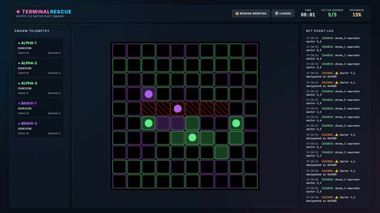Open the Mission Briefing panel
This screenshot has width=380, height=213.
coord(251,13)
